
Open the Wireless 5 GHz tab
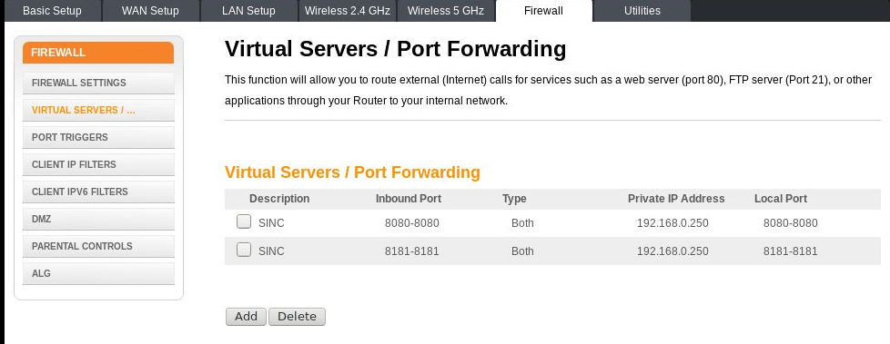tap(445, 11)
